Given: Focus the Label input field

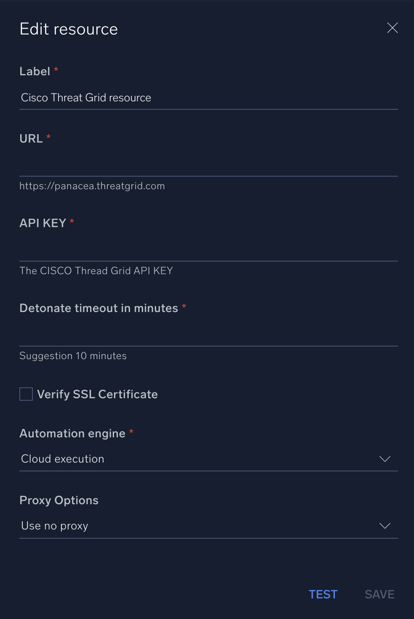Looking at the screenshot, I should click(208, 98).
